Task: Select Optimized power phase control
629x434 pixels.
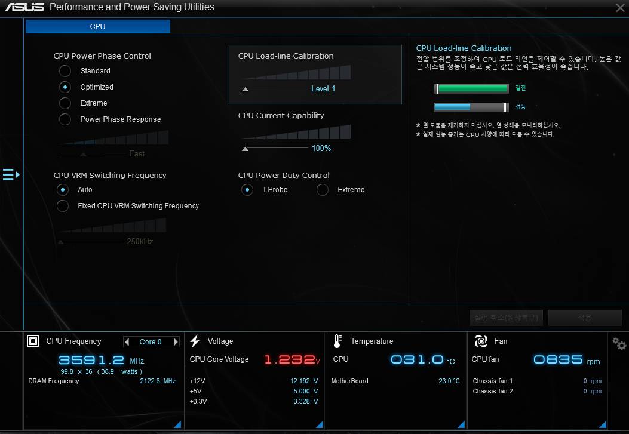Action: [65, 87]
